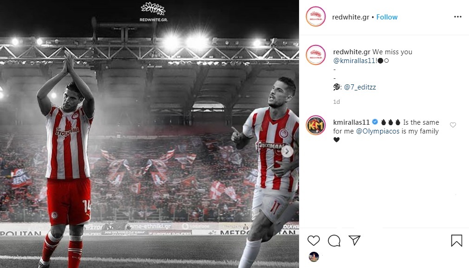Follow the redwhite.gr account

[387, 17]
